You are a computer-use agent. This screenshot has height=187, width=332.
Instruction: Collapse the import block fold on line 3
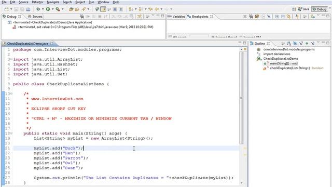pyautogui.click(x=11, y=59)
